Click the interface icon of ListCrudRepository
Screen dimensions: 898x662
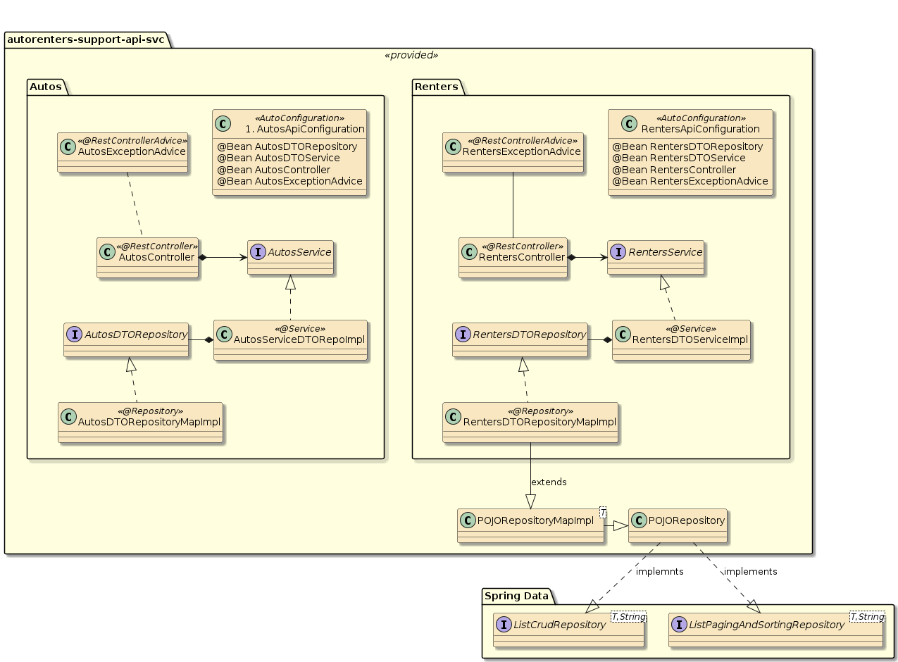tap(504, 624)
